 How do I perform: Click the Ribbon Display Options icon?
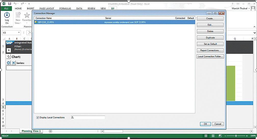tap(238, 4)
